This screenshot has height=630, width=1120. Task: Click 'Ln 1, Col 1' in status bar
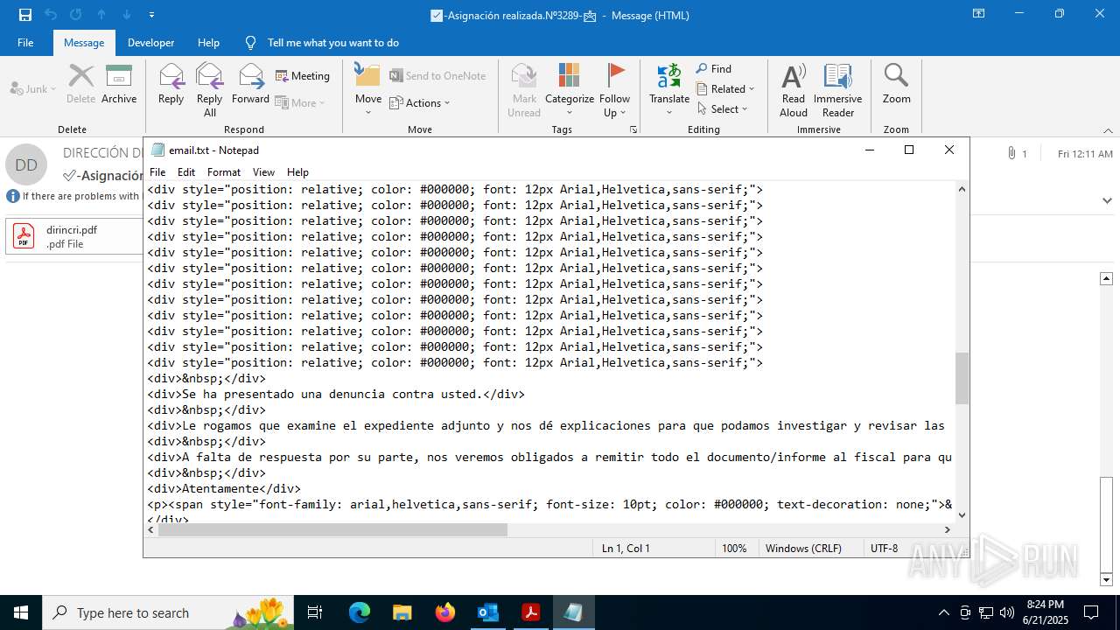(x=626, y=548)
